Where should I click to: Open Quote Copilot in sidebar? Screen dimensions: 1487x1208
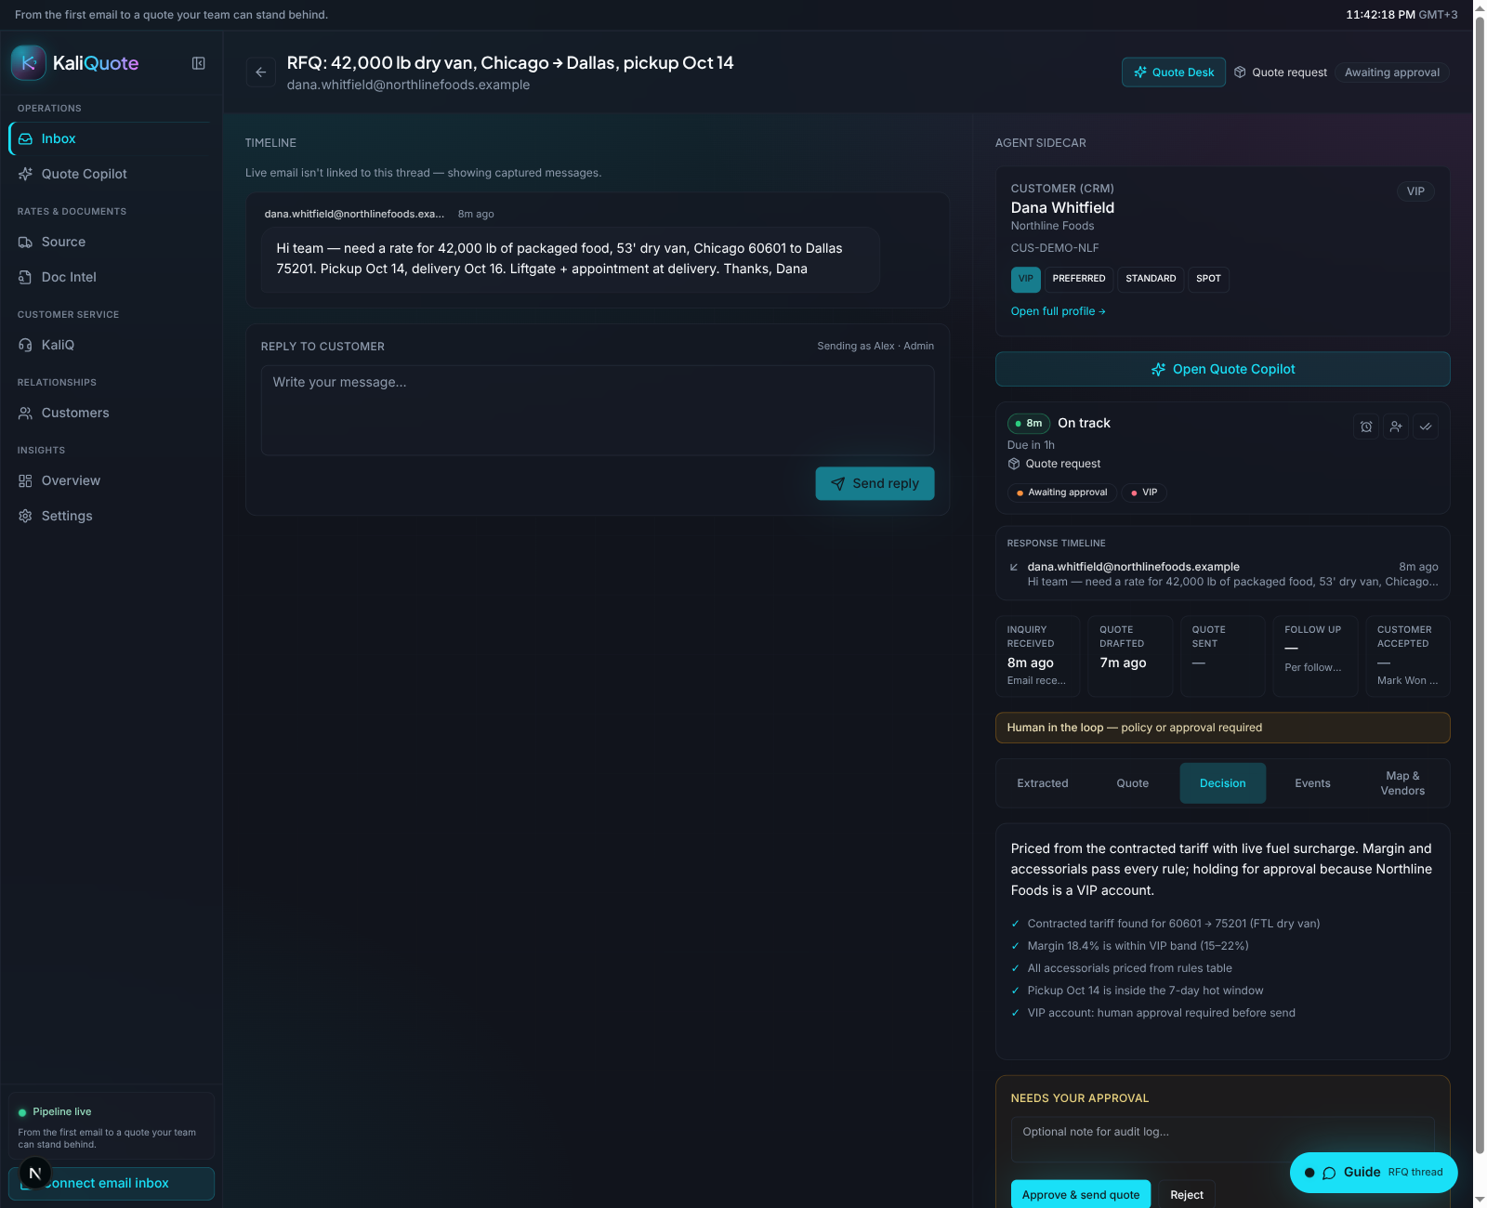point(111,174)
